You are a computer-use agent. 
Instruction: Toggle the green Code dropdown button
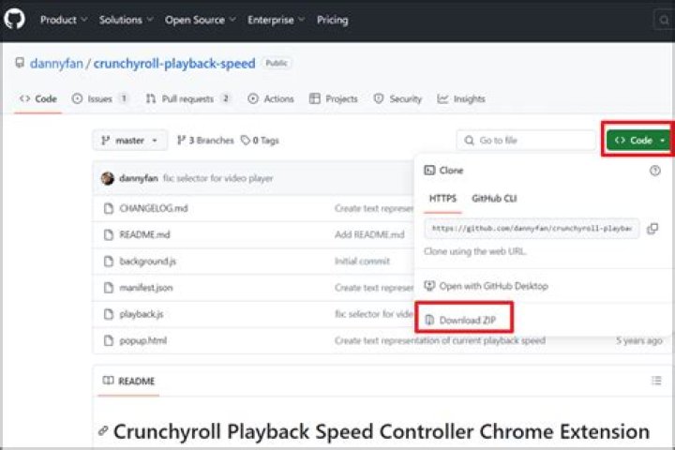638,141
